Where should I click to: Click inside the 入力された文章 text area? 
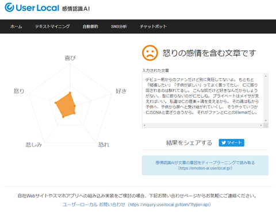coord(203,98)
